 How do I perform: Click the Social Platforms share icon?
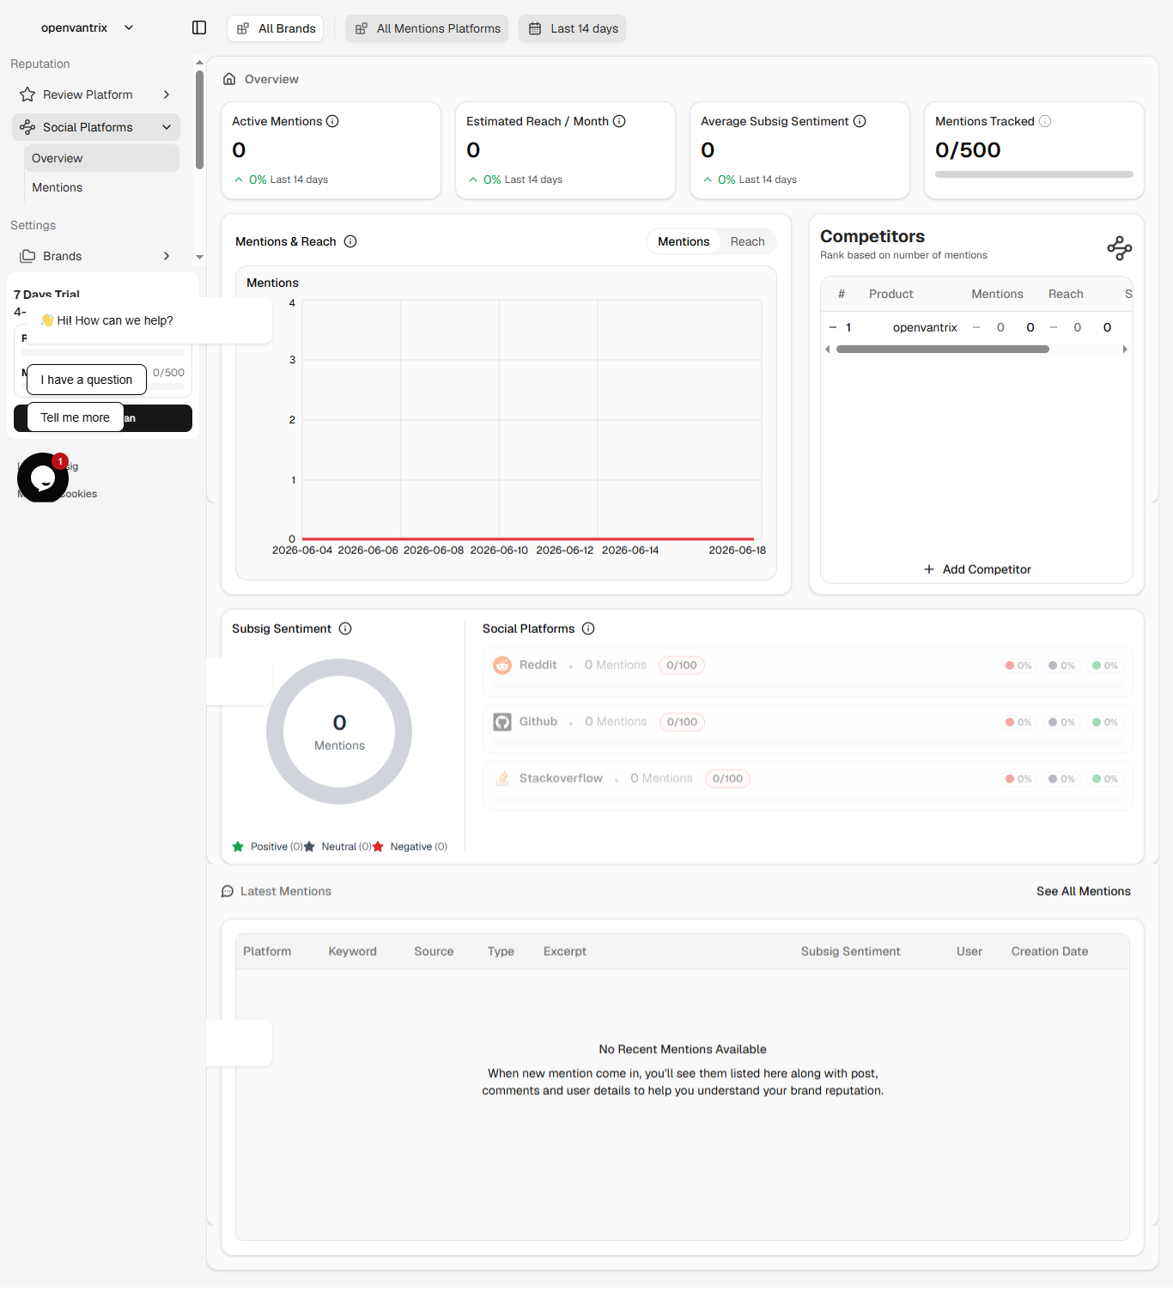pyautogui.click(x=27, y=127)
